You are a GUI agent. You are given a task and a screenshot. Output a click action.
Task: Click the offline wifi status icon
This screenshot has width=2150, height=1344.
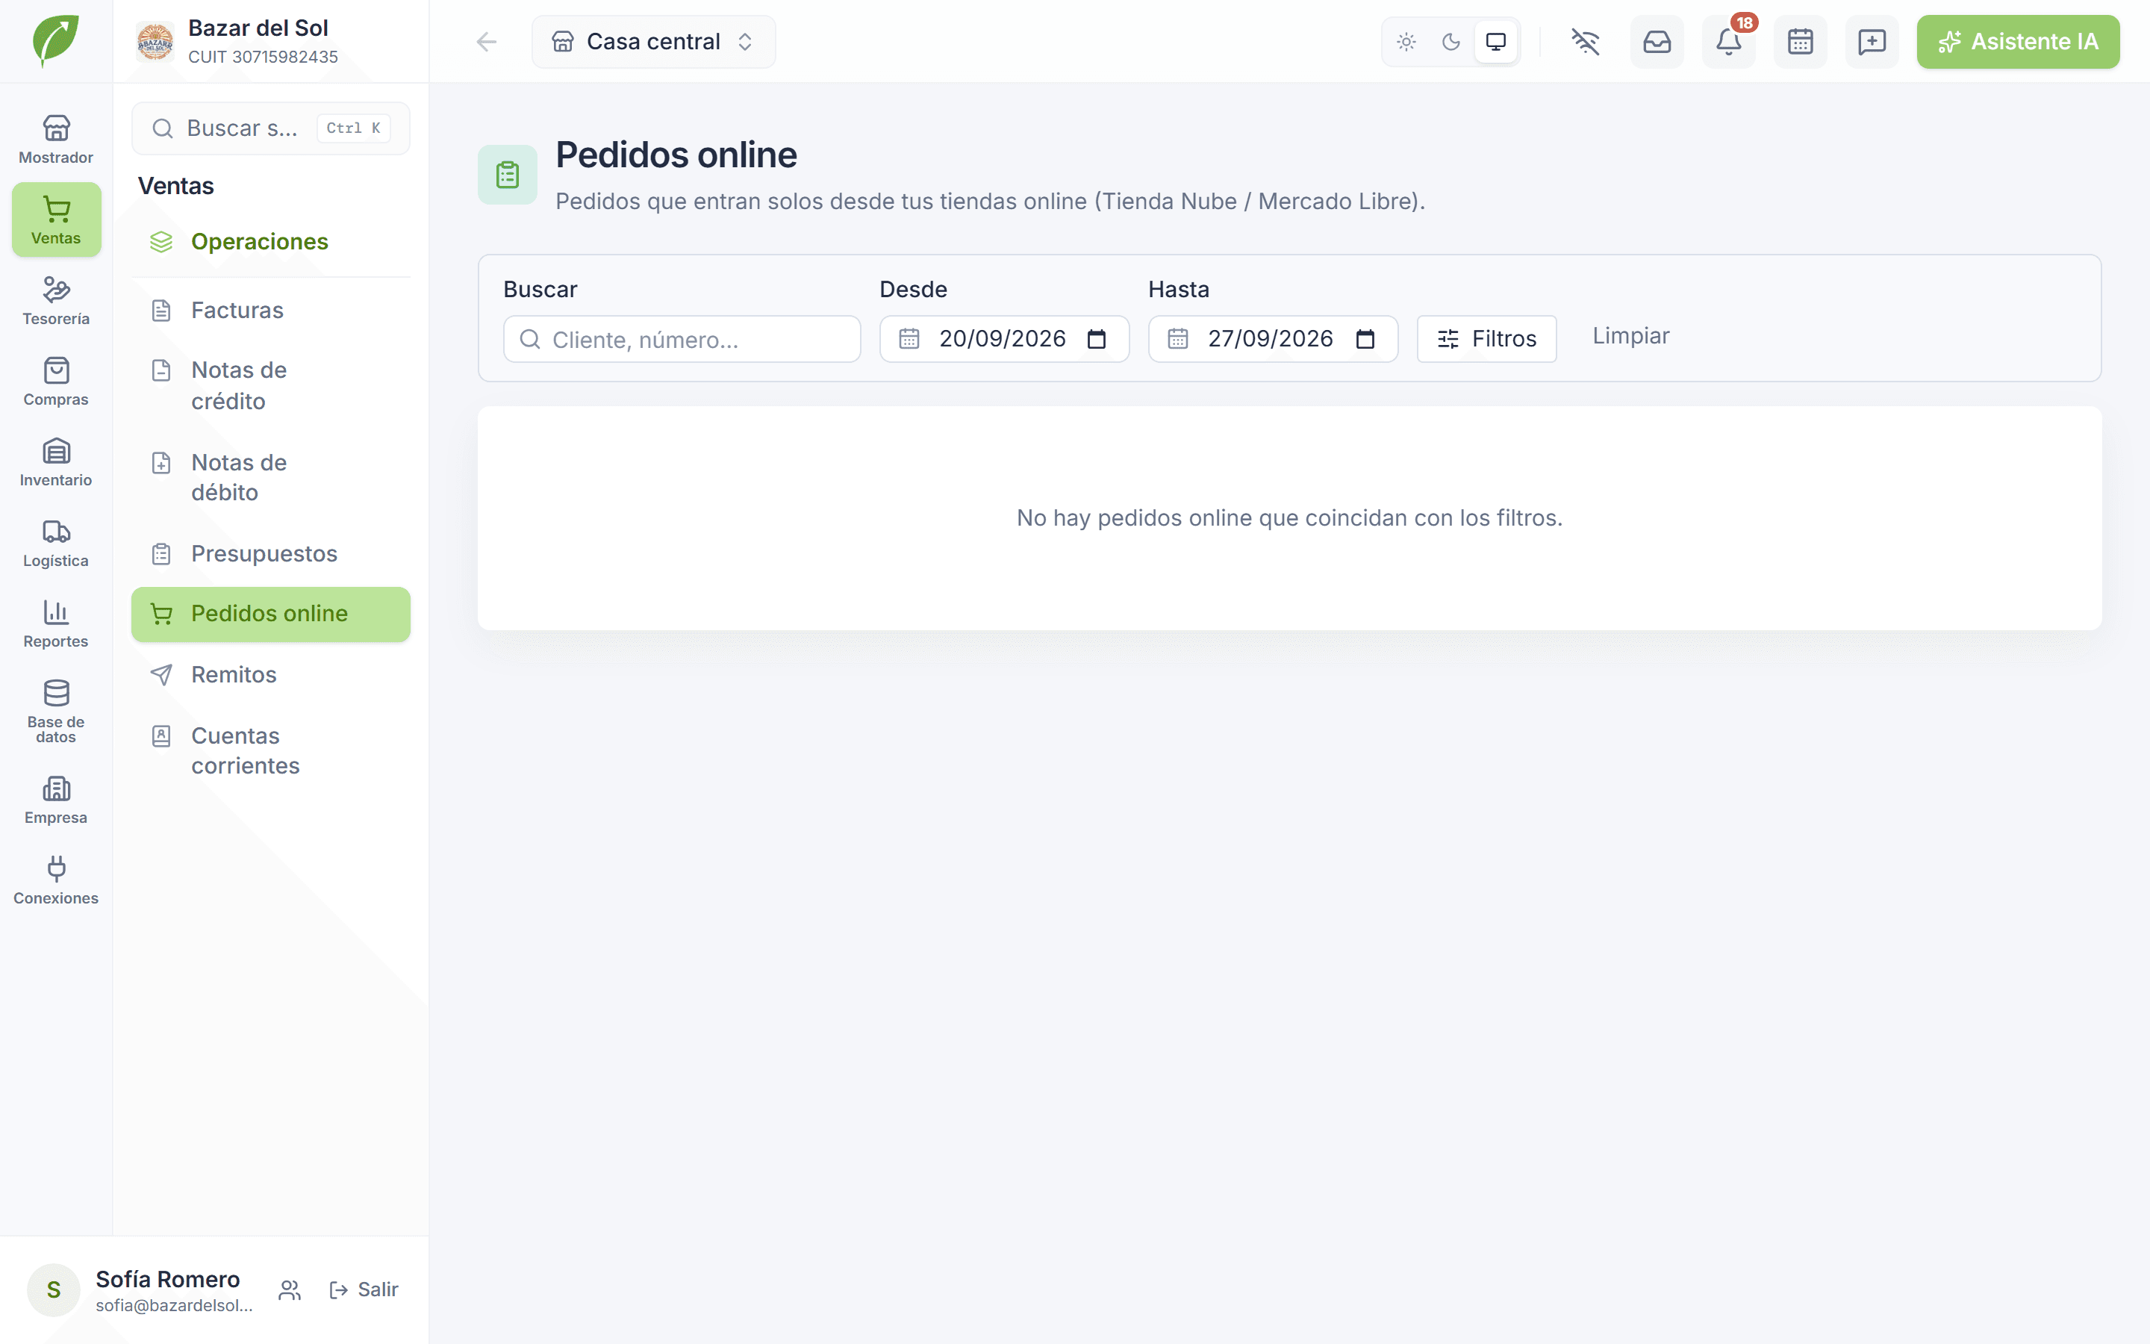tap(1585, 42)
